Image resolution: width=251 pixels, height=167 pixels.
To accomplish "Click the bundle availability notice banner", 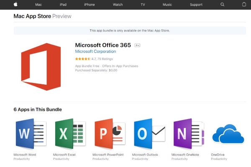I will pos(130,31).
